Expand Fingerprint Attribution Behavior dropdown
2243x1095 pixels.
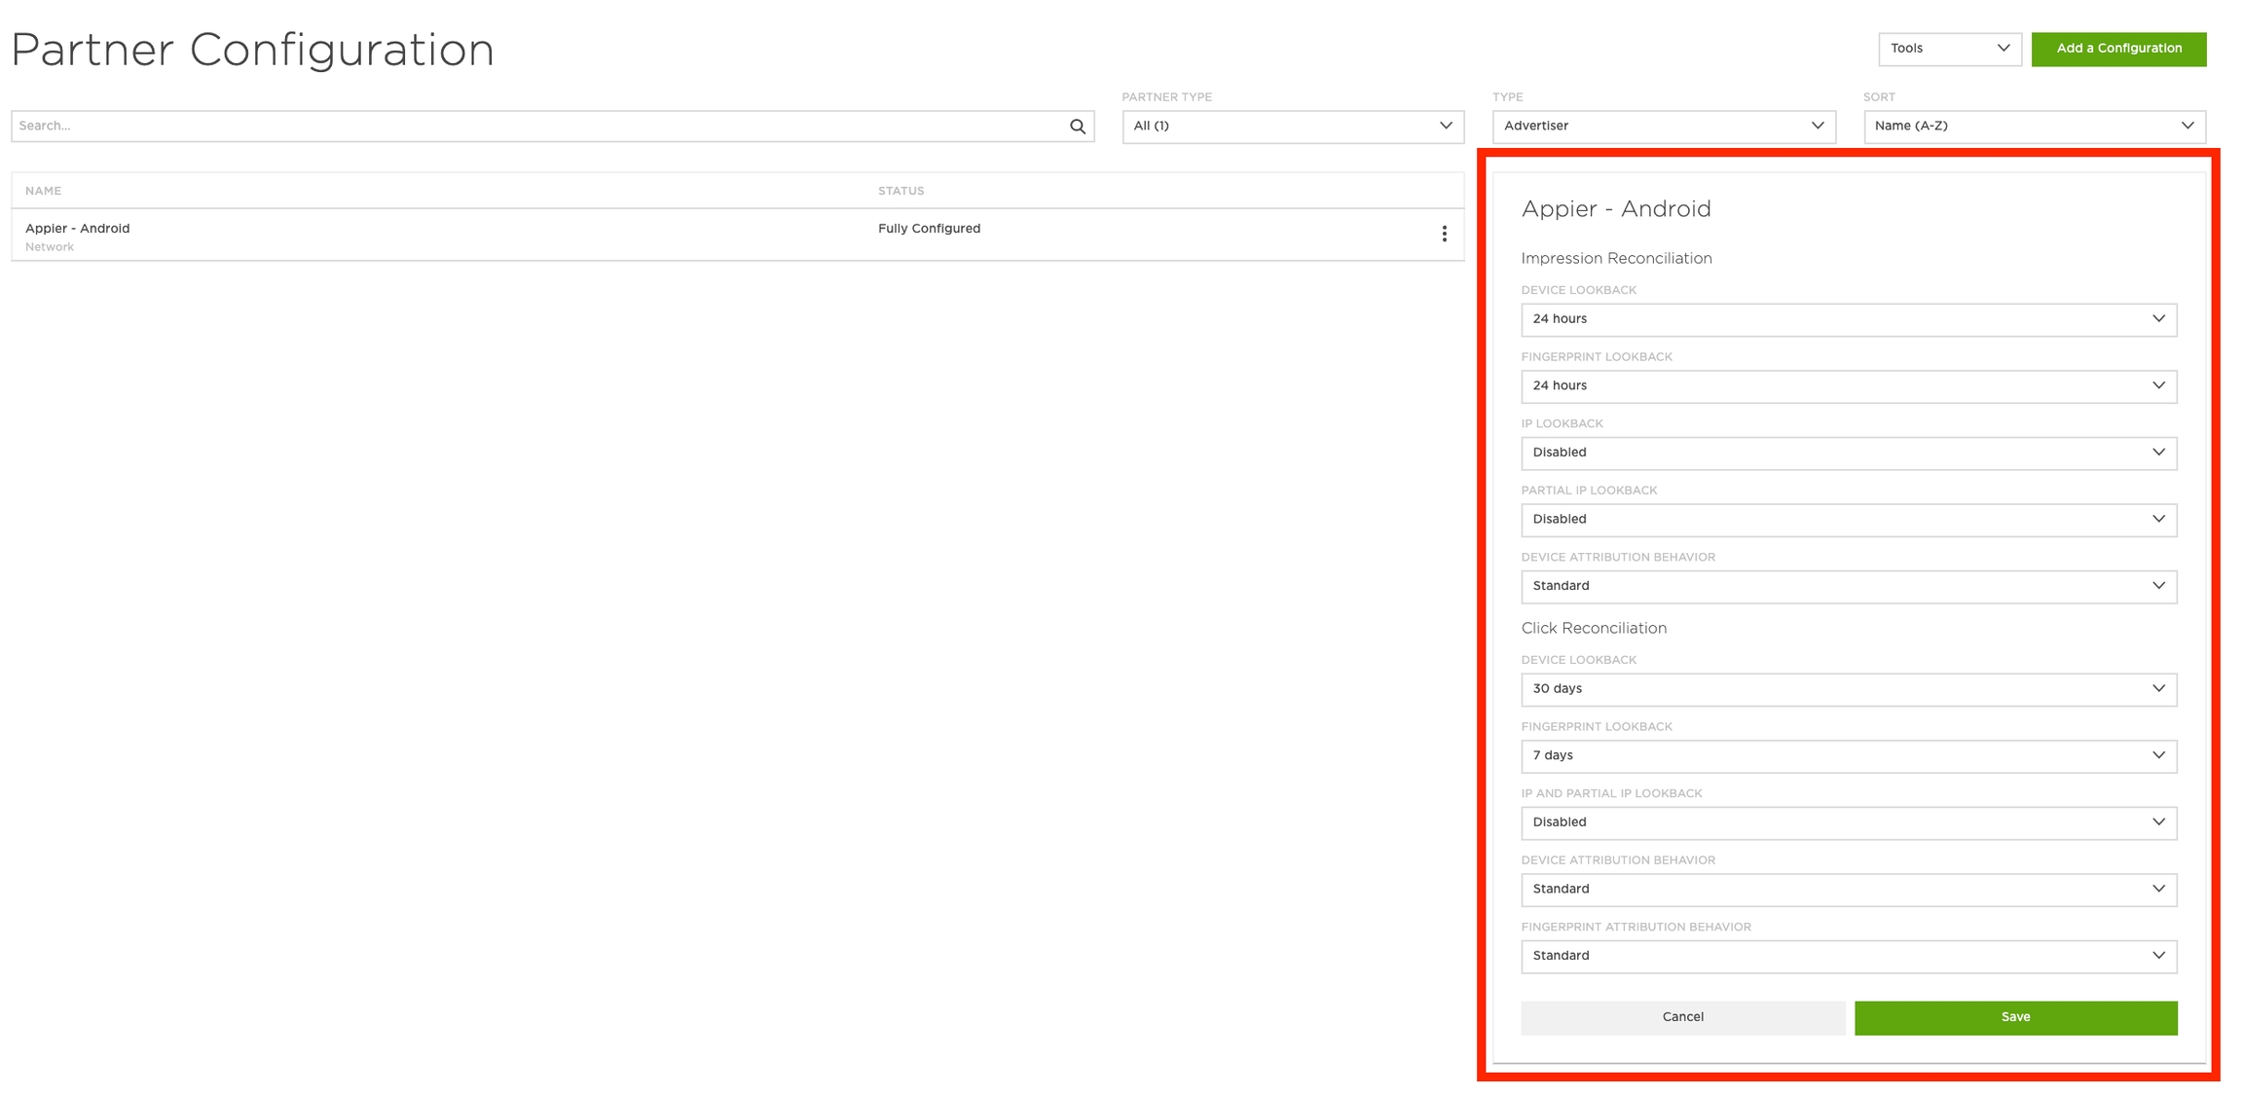point(1848,956)
